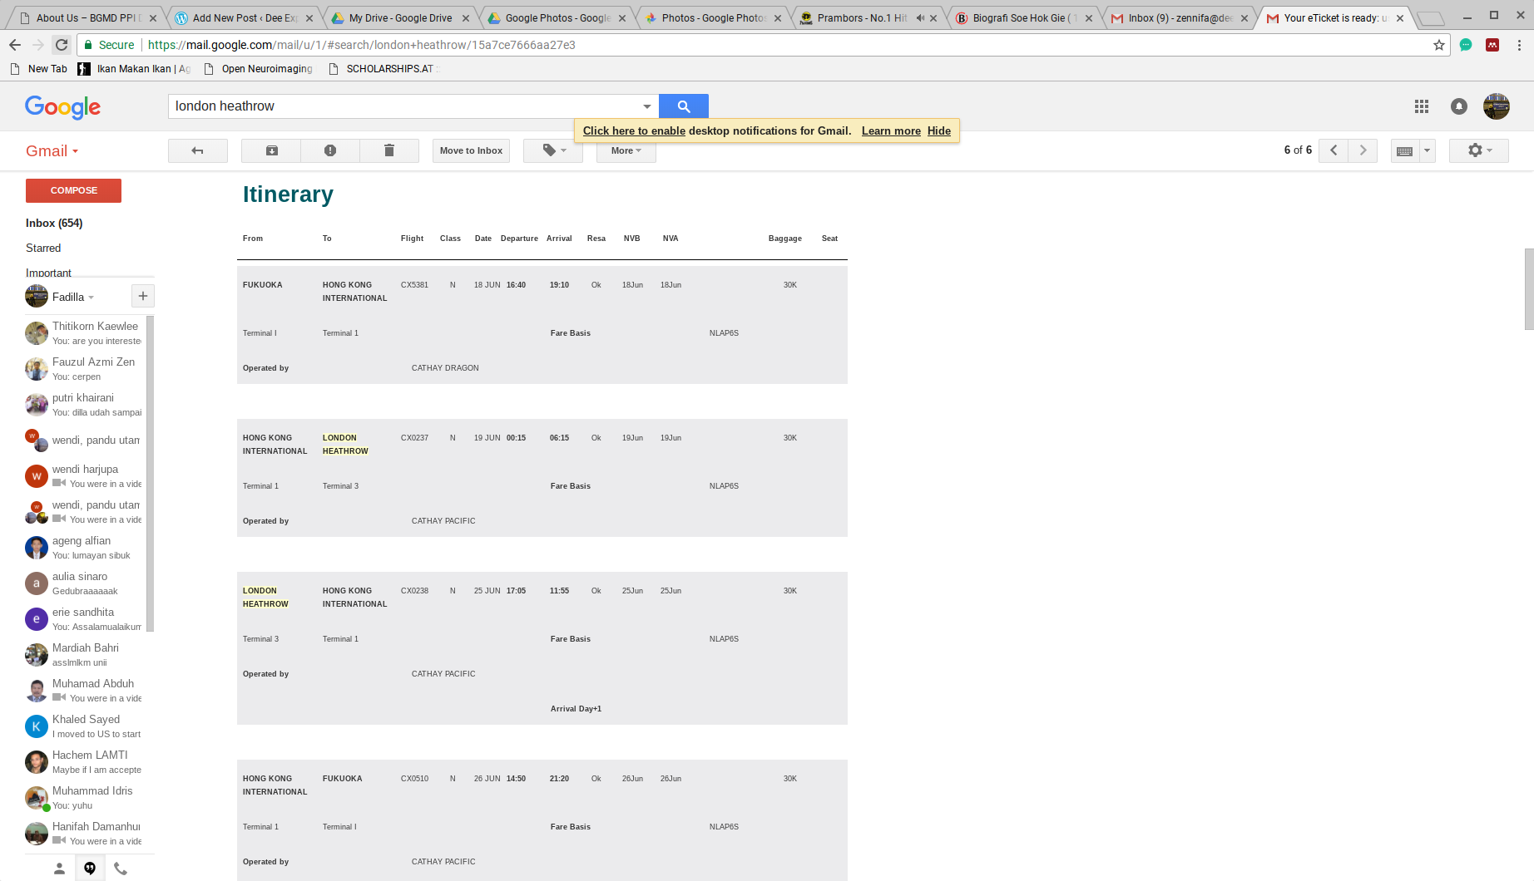The image size is (1534, 881).
Task: Hide the desktop notifications banner
Action: (938, 130)
